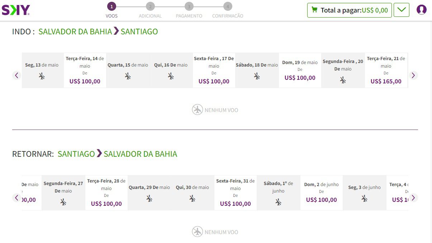432x243 pixels.
Task: Expand the cart summary dropdown arrow
Action: (x=402, y=10)
